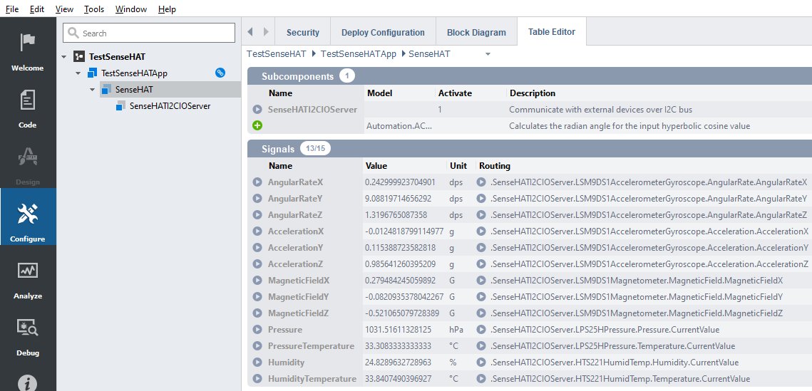
Task: Select the SenseHAT tree item
Action: (x=134, y=90)
